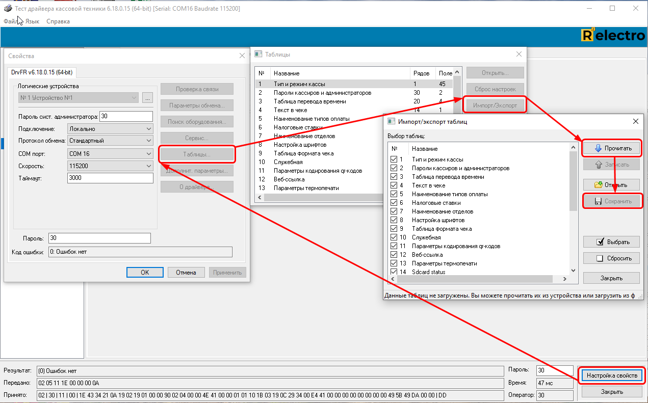The width and height of the screenshot is (648, 403).
Task: Close the Свойства dialog with X
Action: pyautogui.click(x=242, y=56)
